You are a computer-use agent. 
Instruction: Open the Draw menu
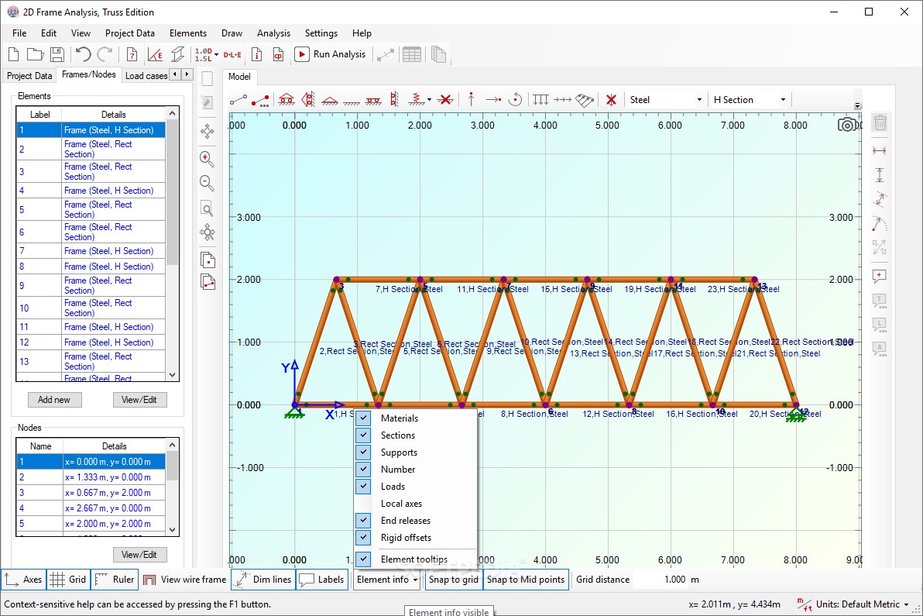pos(232,33)
